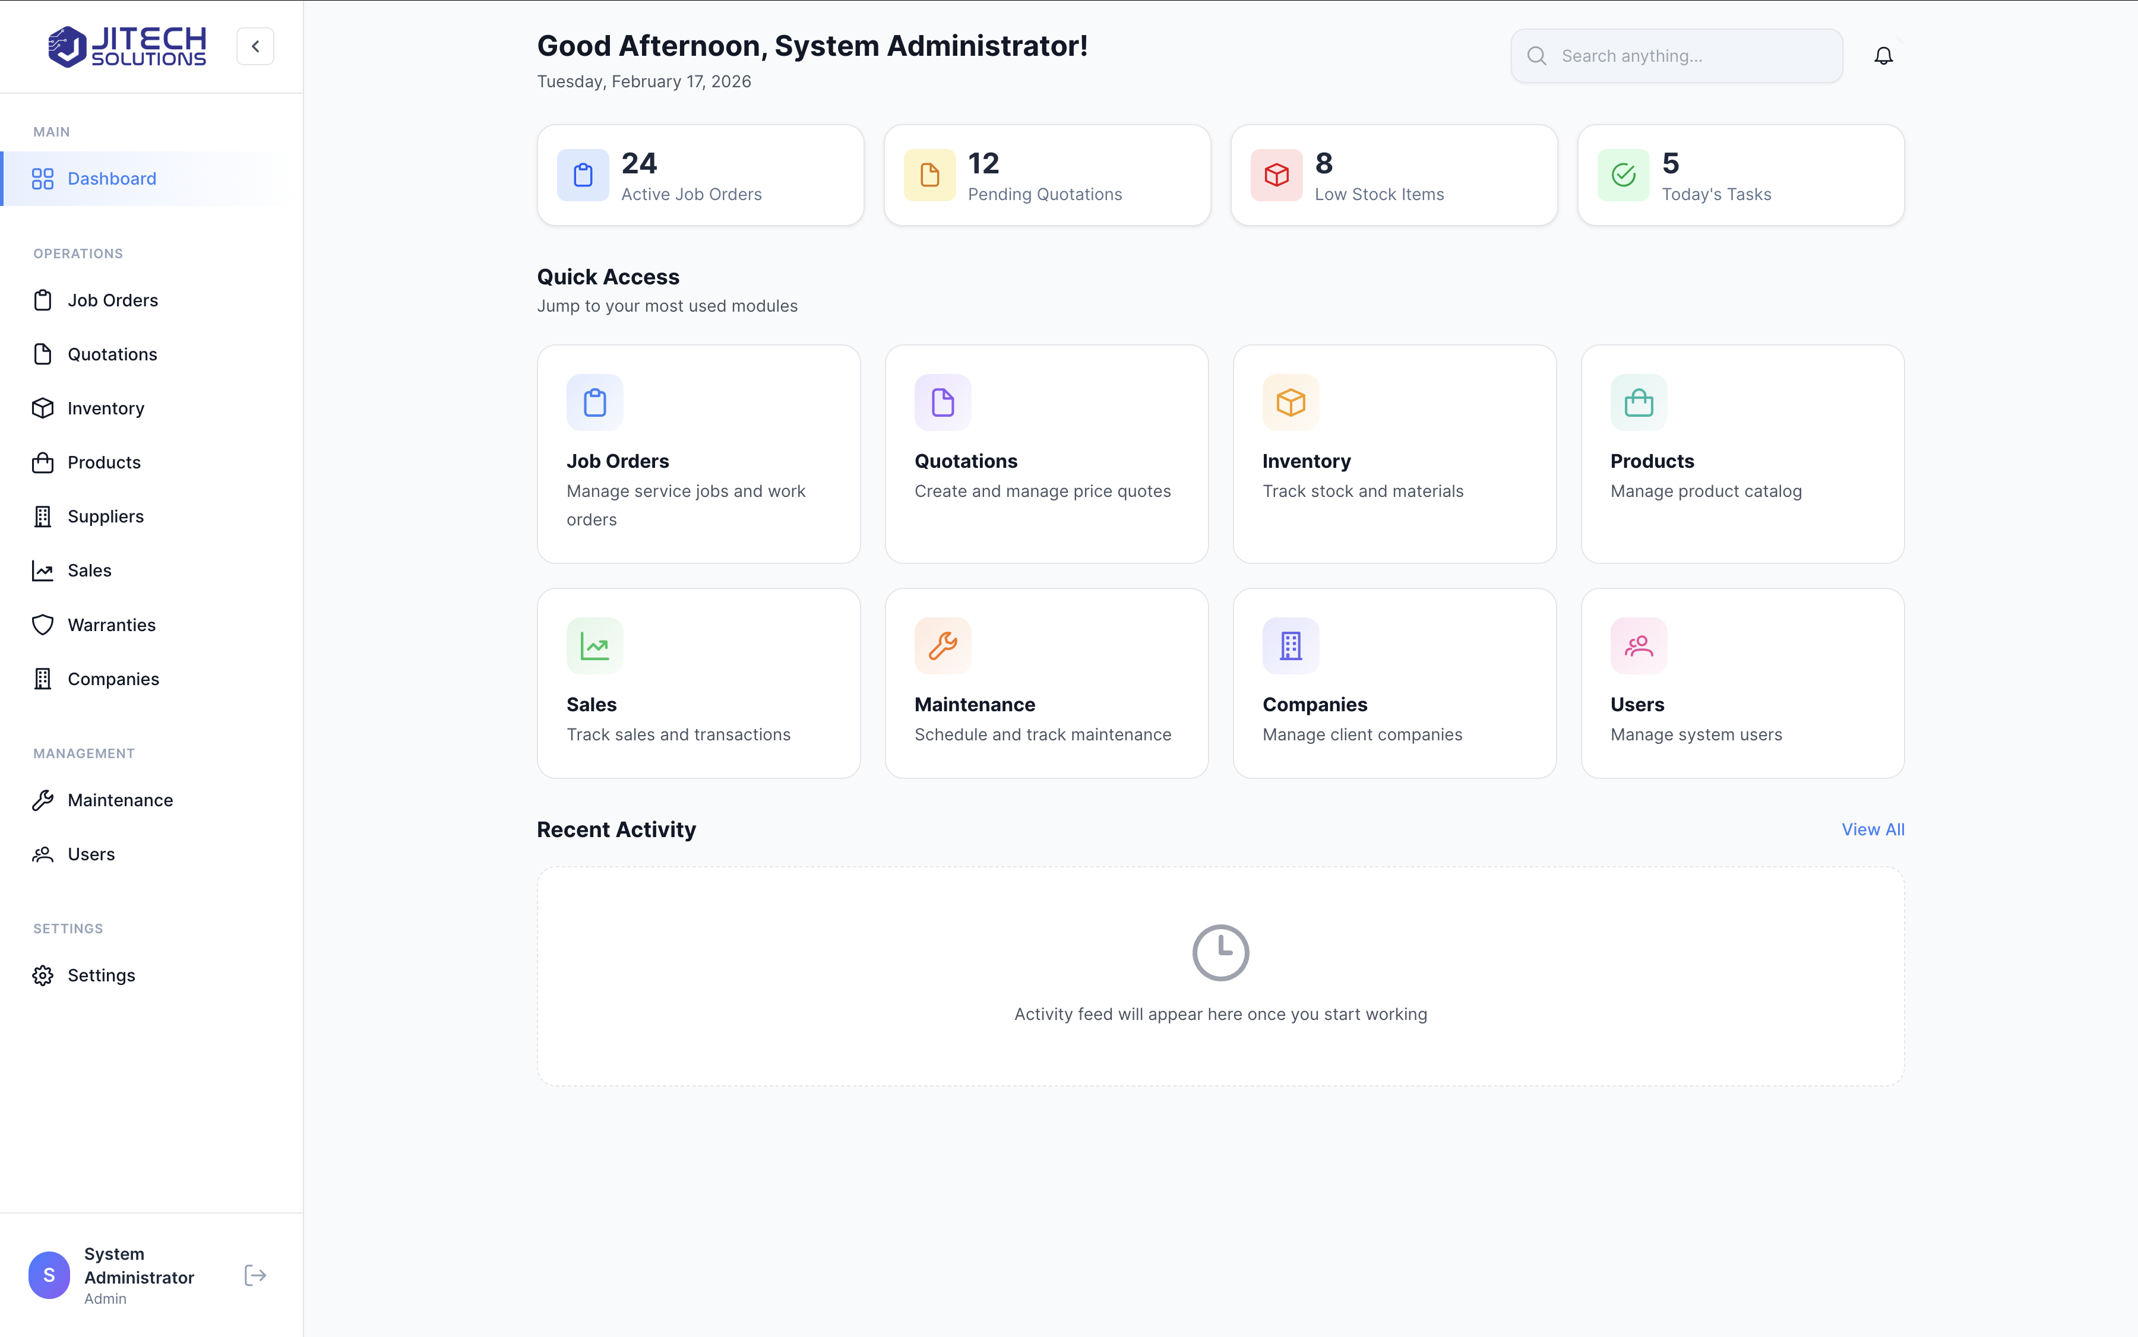Open Products in sidebar
Image resolution: width=2138 pixels, height=1337 pixels.
click(151, 462)
